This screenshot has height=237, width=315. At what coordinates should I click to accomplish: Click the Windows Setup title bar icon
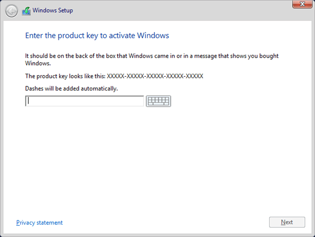click(26, 11)
